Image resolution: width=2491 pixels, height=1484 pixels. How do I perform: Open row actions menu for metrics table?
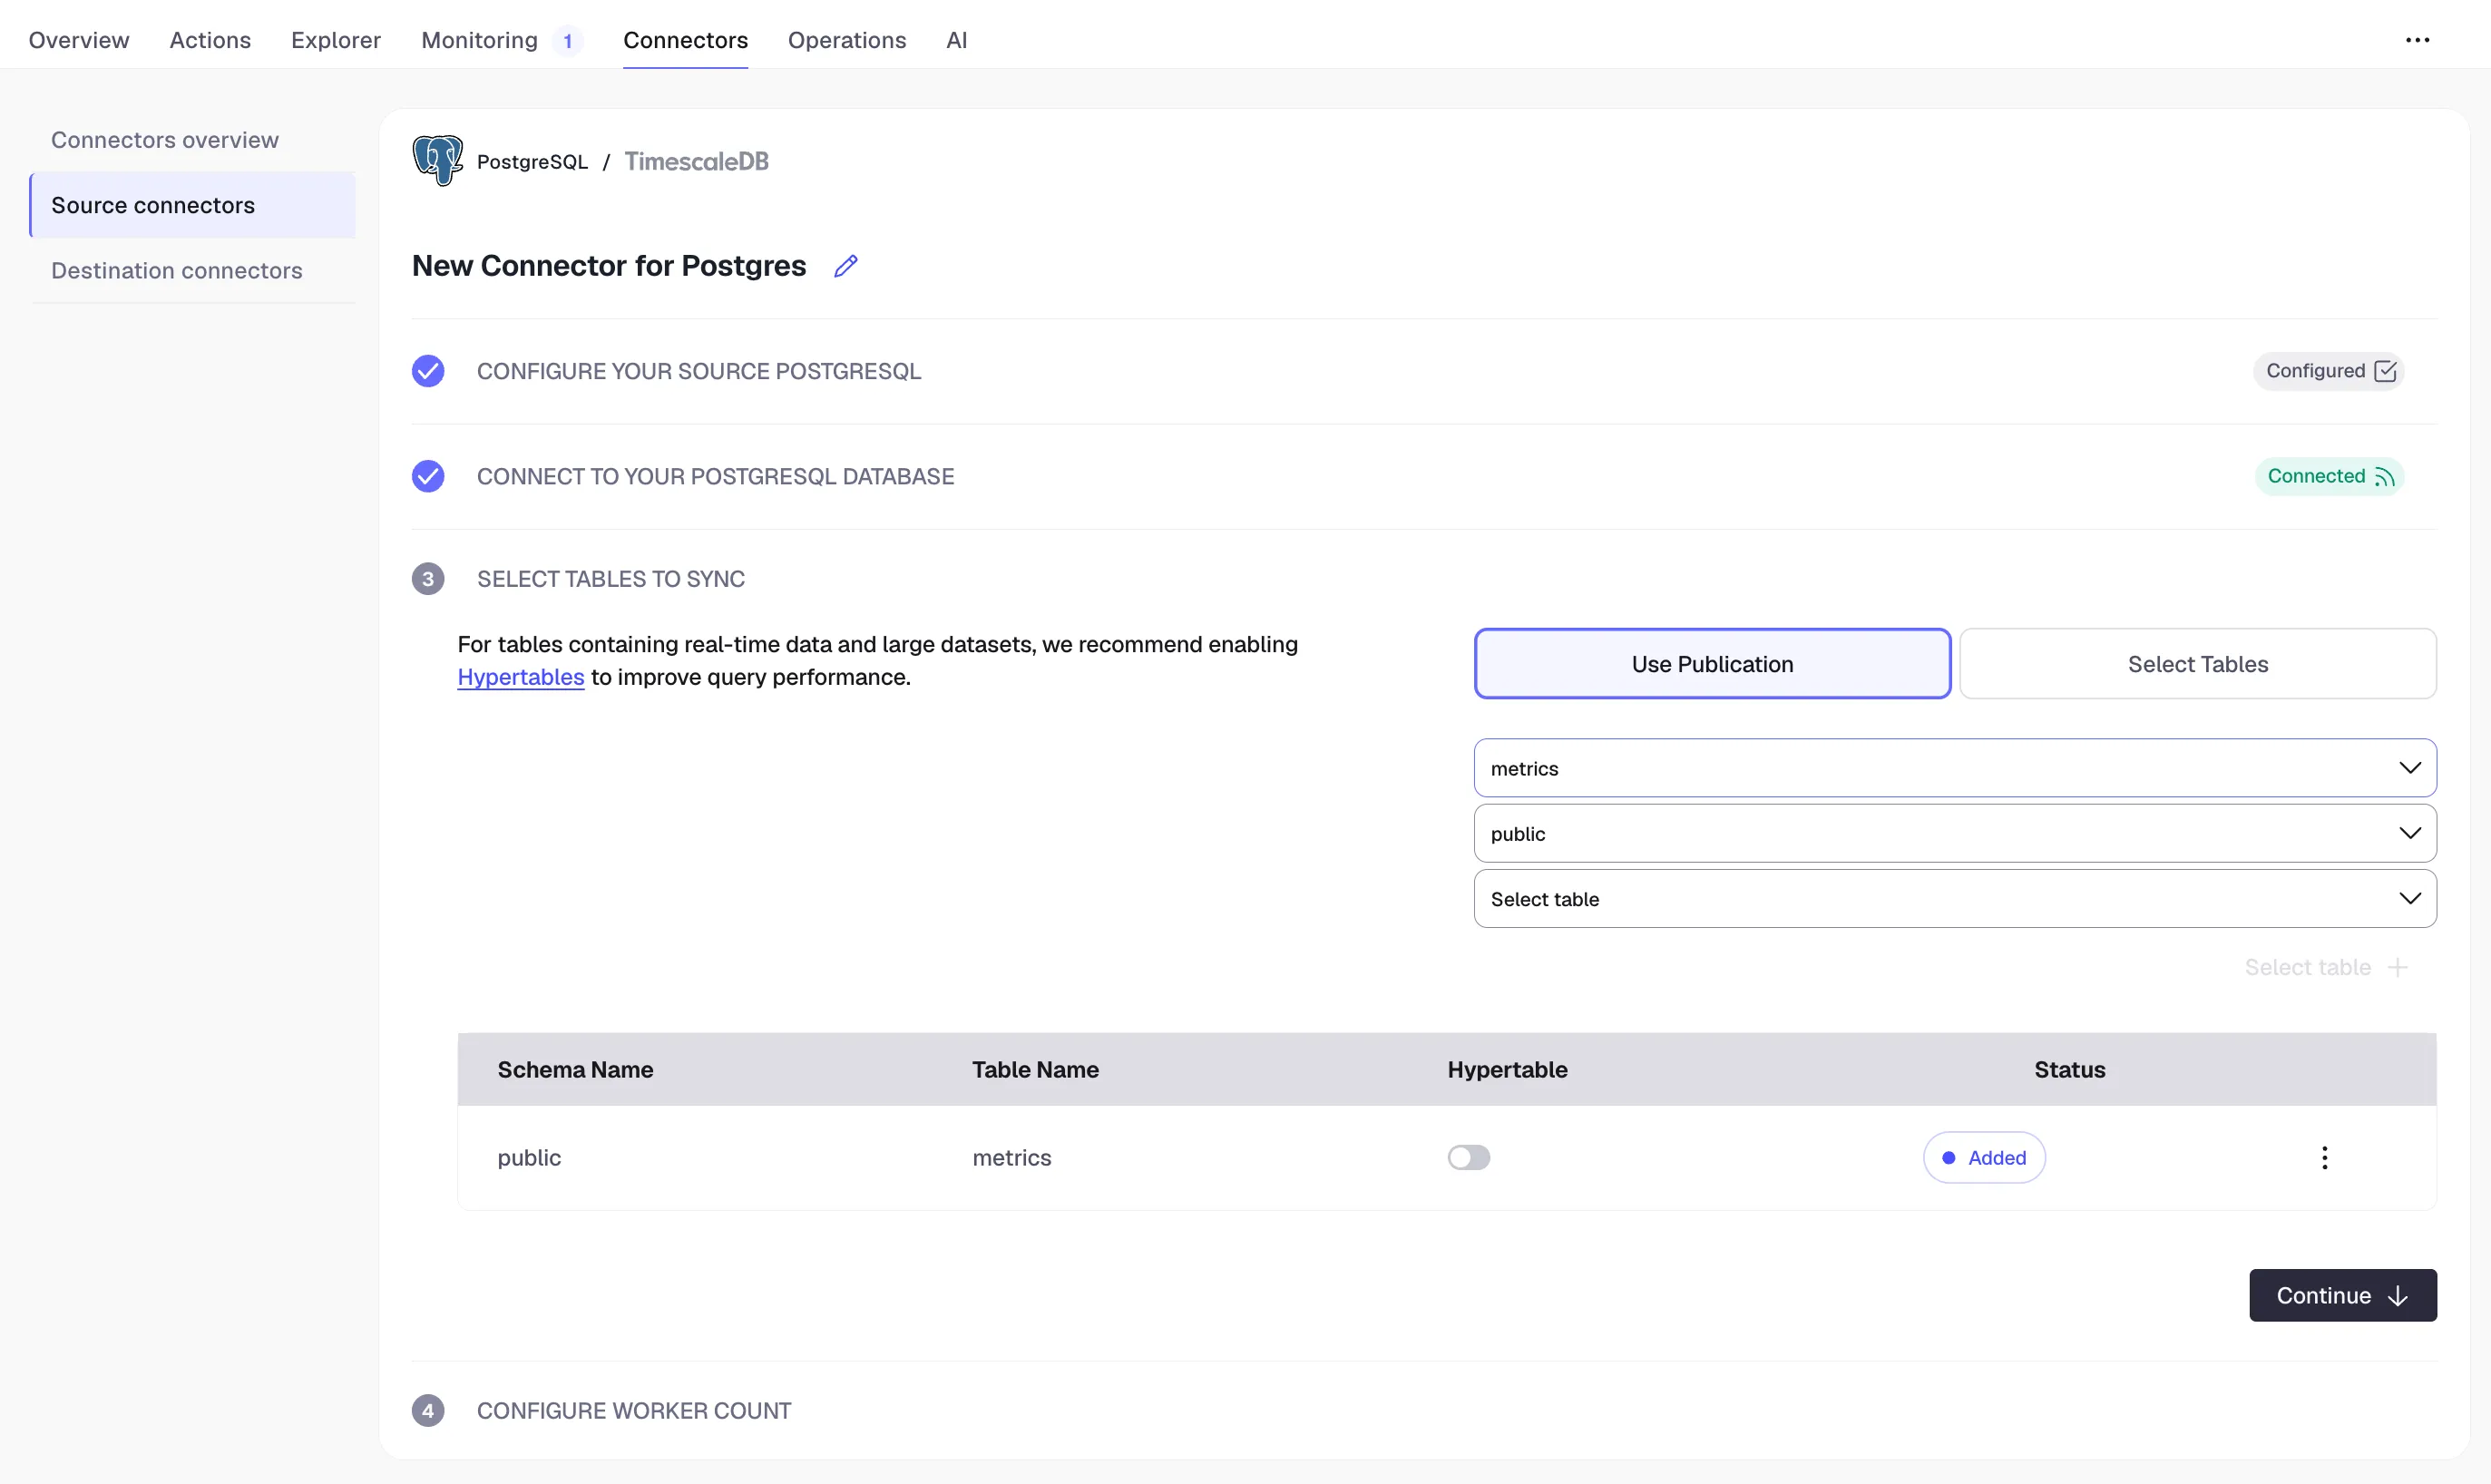(2324, 1157)
